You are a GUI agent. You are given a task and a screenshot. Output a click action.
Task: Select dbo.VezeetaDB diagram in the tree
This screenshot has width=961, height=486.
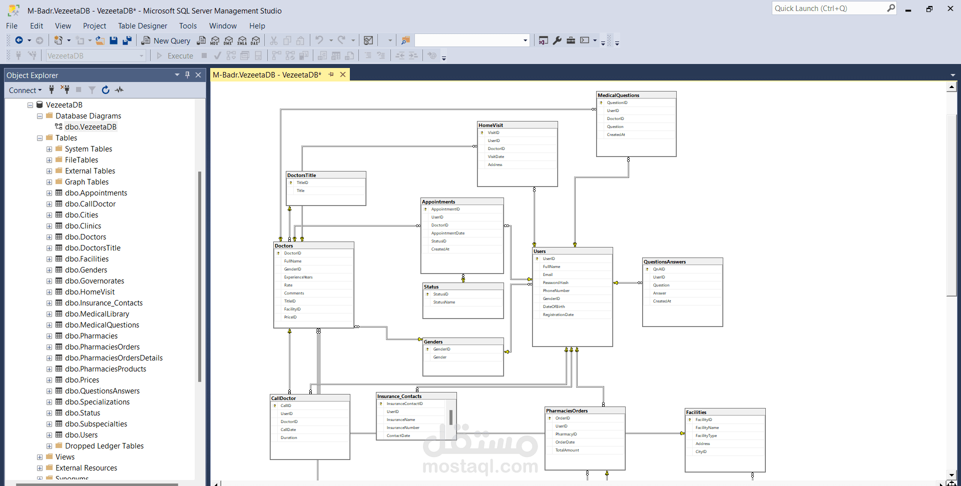click(91, 127)
